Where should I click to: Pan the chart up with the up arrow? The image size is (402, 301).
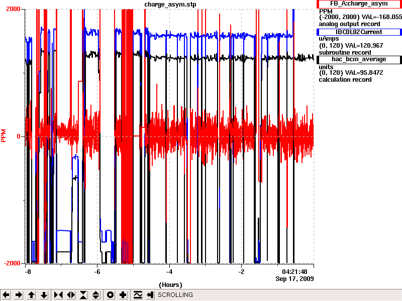[x=31, y=295]
